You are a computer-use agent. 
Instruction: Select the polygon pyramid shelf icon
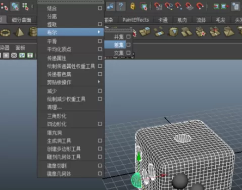(x=19, y=32)
